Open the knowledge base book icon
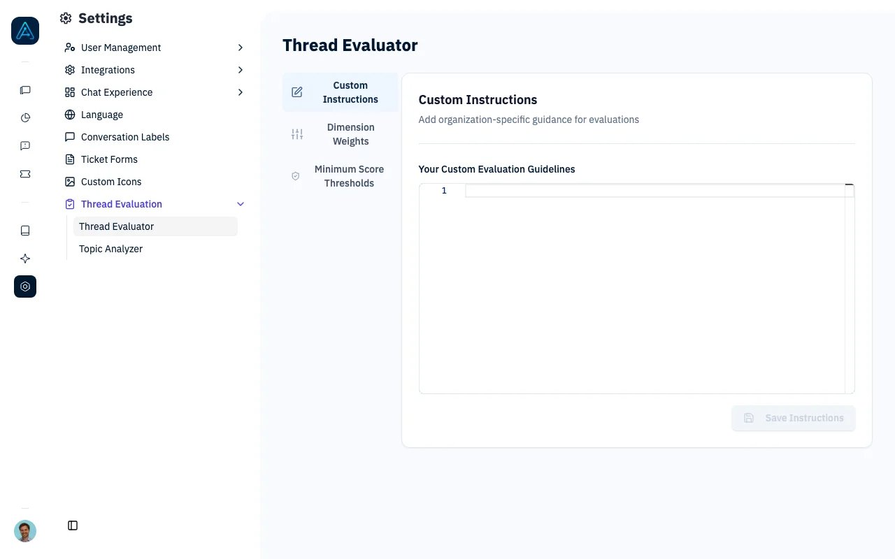This screenshot has width=895, height=559. pos(25,231)
